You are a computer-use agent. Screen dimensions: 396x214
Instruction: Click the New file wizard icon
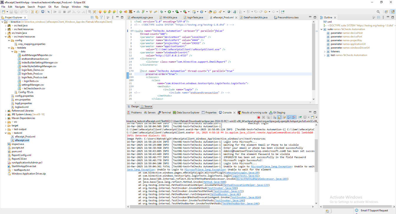pyautogui.click(x=4, y=12)
